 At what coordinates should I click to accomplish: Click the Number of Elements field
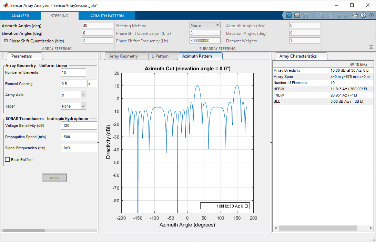(73, 72)
